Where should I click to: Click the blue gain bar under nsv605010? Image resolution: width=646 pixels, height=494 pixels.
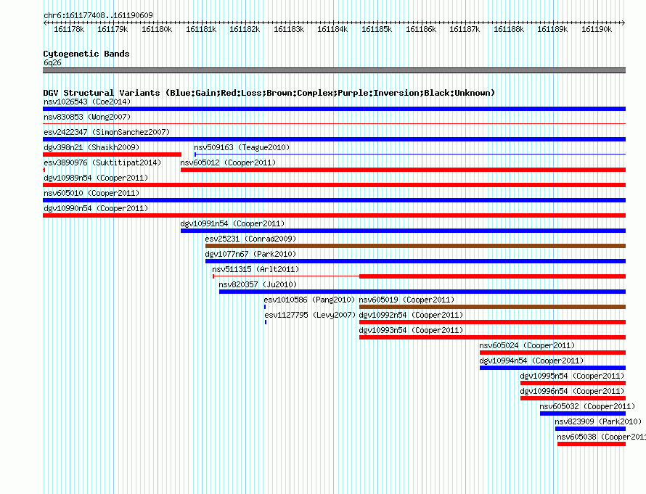[x=334, y=200]
